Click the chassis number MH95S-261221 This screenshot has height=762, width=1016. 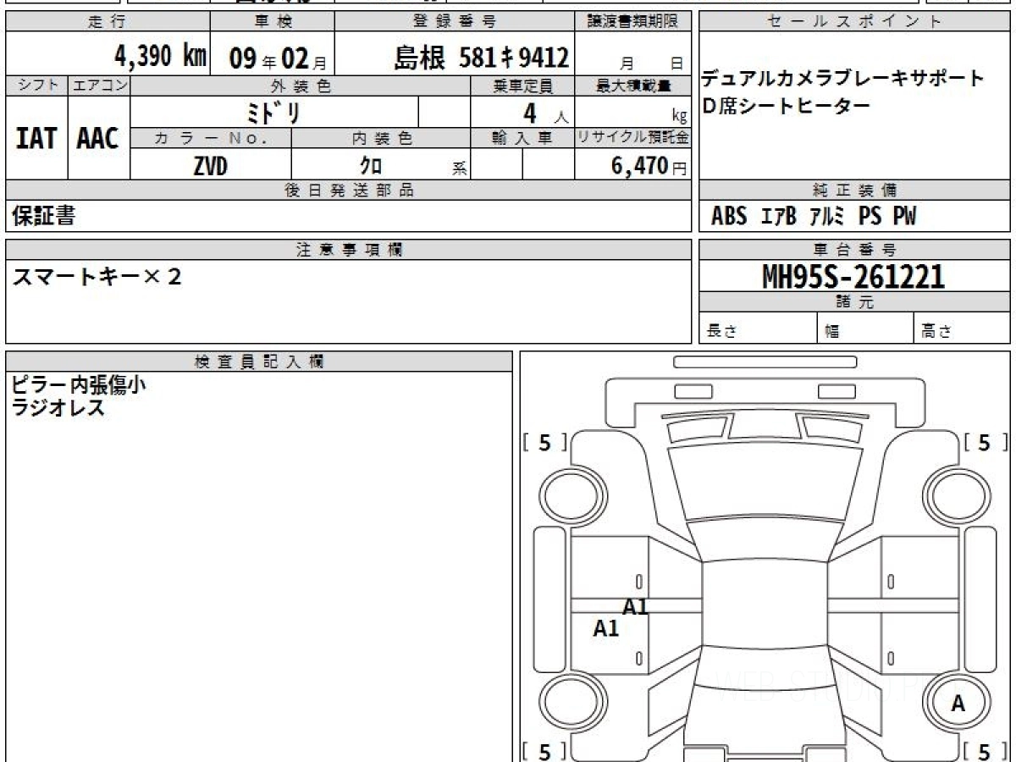[x=853, y=276]
